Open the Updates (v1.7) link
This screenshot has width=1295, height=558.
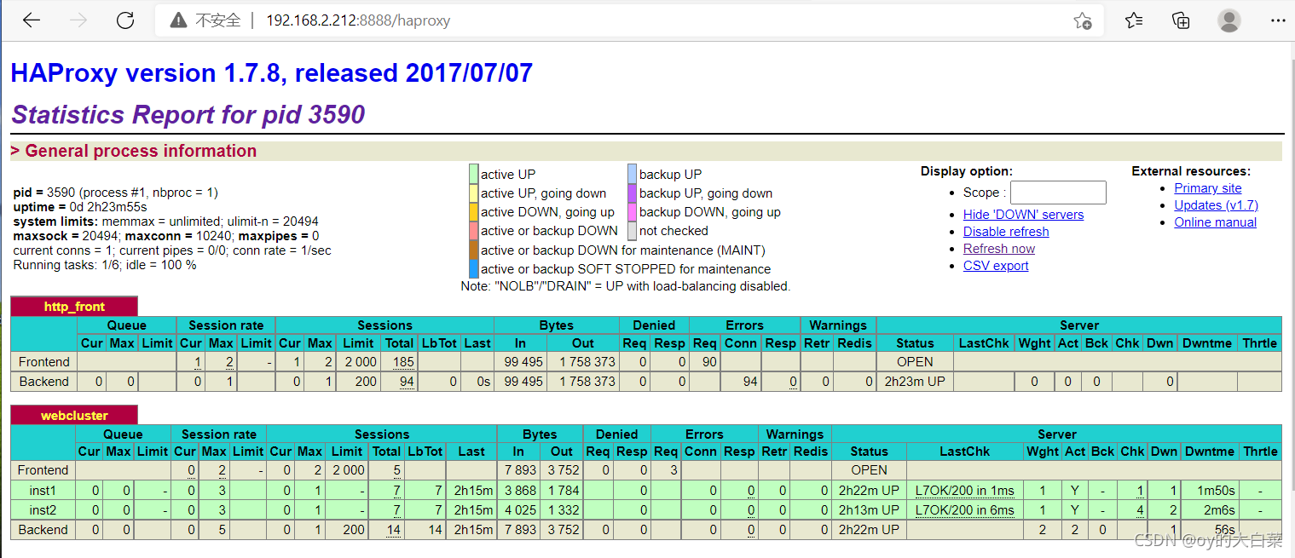click(1216, 205)
